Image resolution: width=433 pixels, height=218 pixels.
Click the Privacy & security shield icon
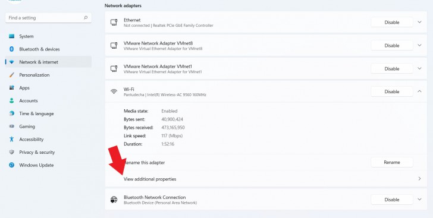12,152
